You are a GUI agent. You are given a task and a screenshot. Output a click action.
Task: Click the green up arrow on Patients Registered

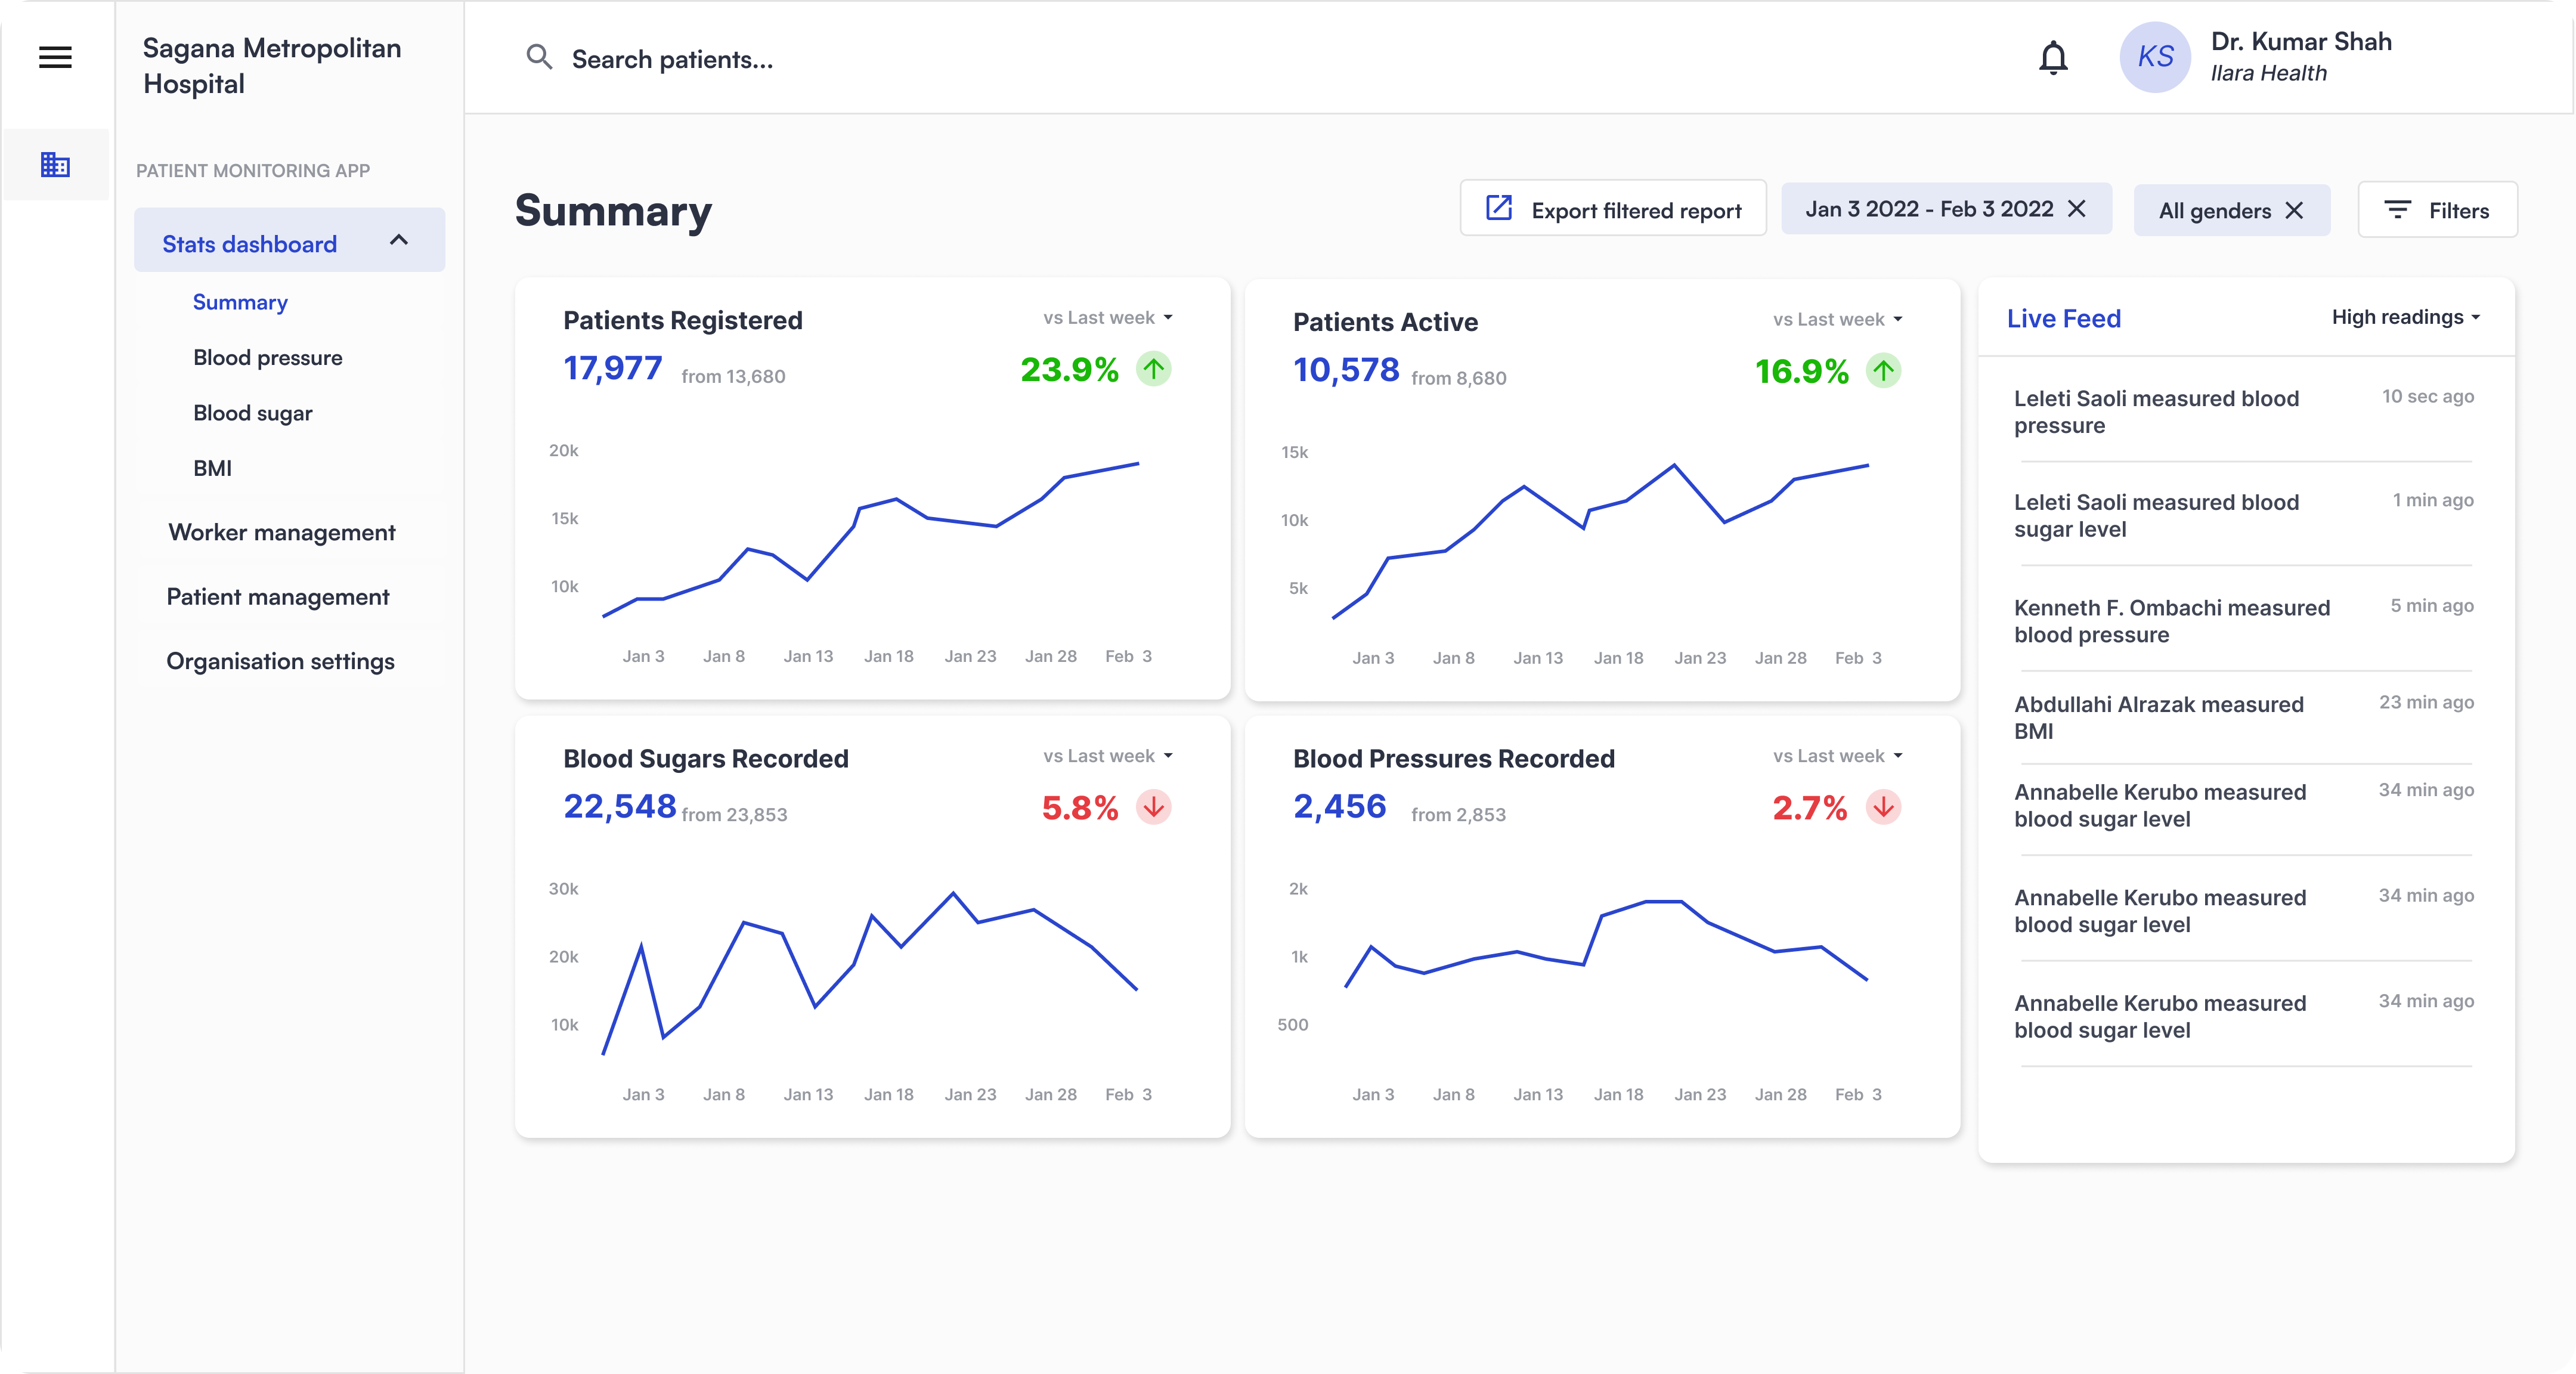pos(1153,370)
